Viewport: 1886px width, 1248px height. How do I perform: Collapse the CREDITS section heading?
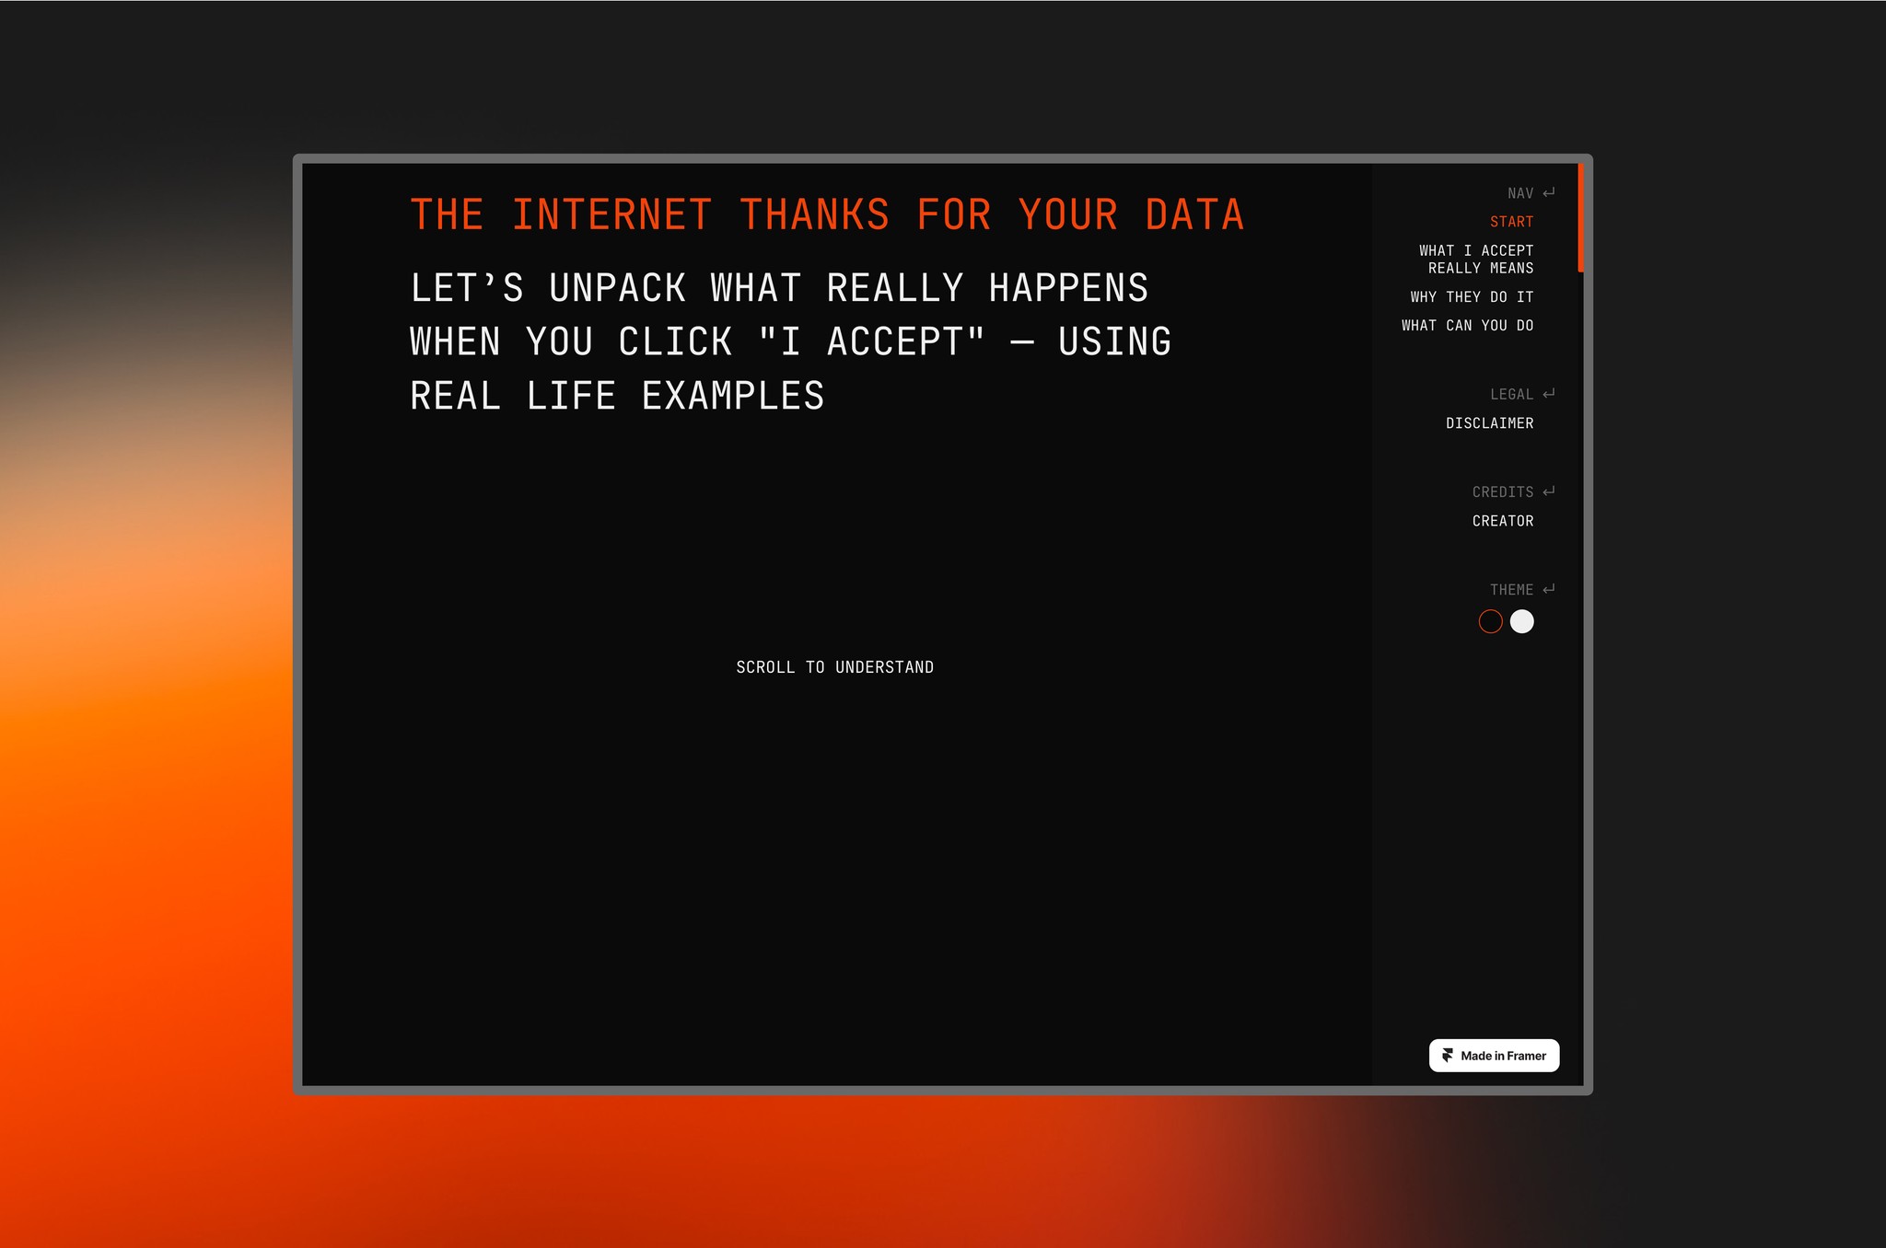1502,492
